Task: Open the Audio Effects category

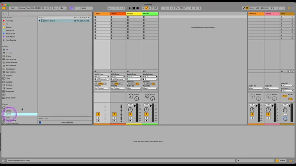Action: (x=11, y=63)
